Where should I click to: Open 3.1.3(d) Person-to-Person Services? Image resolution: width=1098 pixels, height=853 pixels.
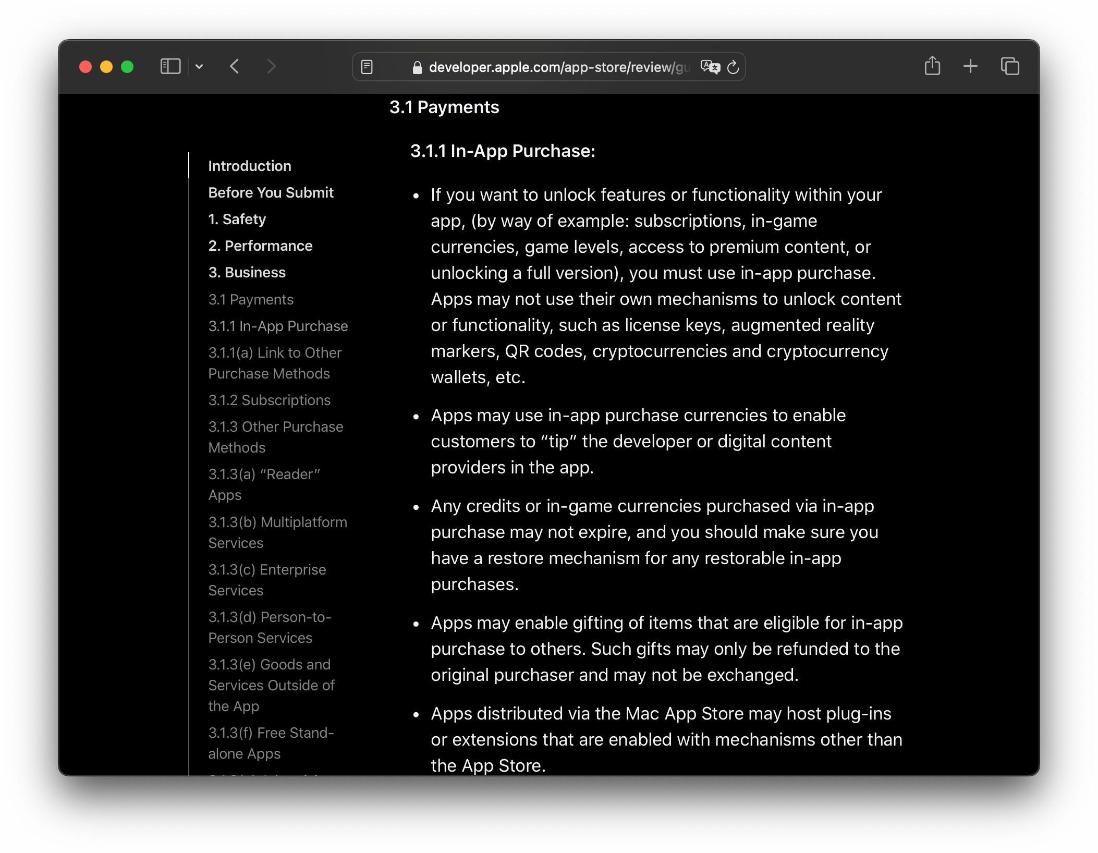click(270, 627)
